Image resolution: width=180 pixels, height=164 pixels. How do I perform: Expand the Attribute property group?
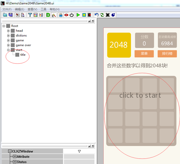[x=15, y=157]
